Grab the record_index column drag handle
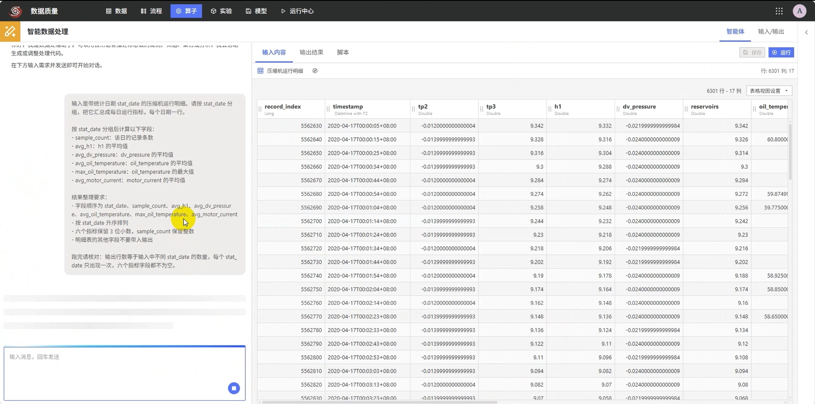815x404 pixels. point(260,109)
